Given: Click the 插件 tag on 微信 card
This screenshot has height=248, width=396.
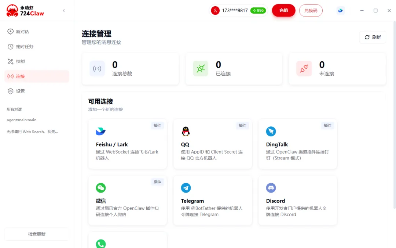Looking at the screenshot, I should (x=157, y=182).
